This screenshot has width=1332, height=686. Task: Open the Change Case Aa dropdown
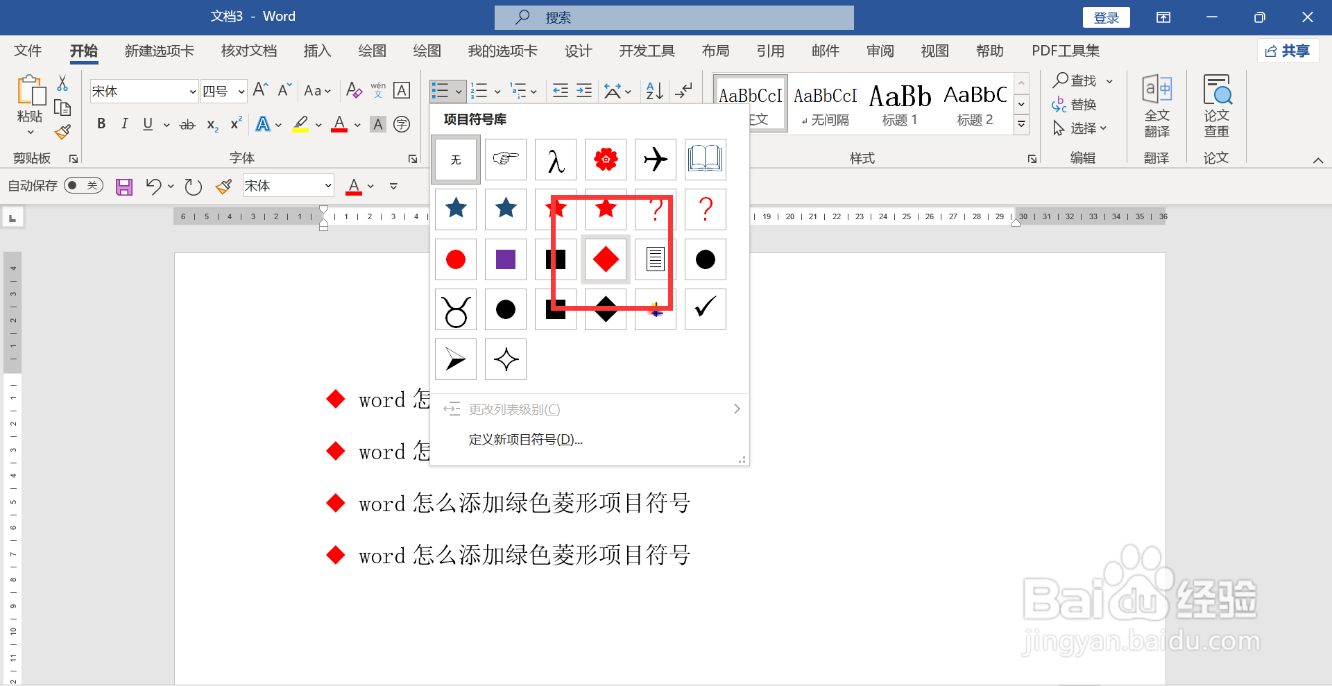click(318, 91)
